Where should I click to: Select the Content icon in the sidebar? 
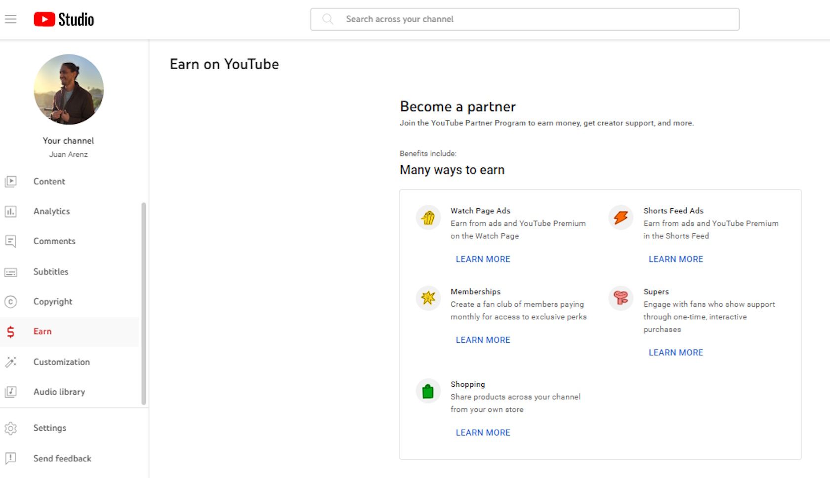pyautogui.click(x=11, y=182)
